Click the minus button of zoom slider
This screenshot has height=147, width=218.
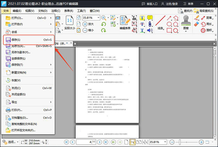pos(172,142)
